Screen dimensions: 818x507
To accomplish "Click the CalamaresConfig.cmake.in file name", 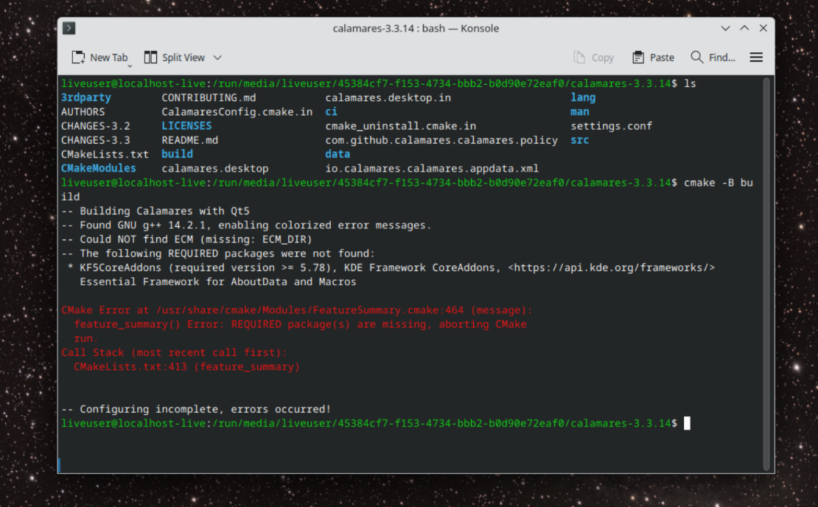I will [237, 111].
